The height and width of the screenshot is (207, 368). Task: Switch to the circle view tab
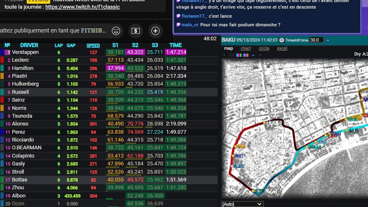264,48
